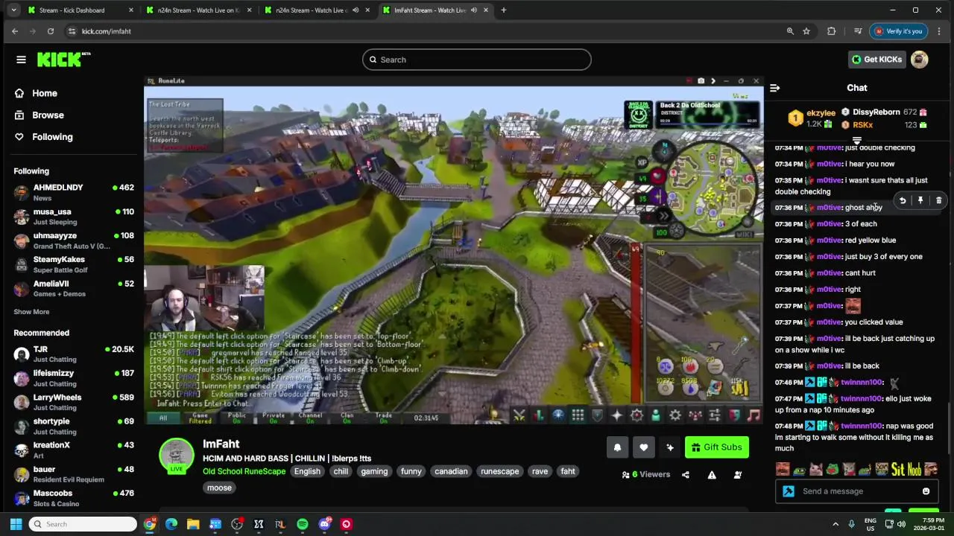
Task: Open browser media controls icon
Action: 858,31
